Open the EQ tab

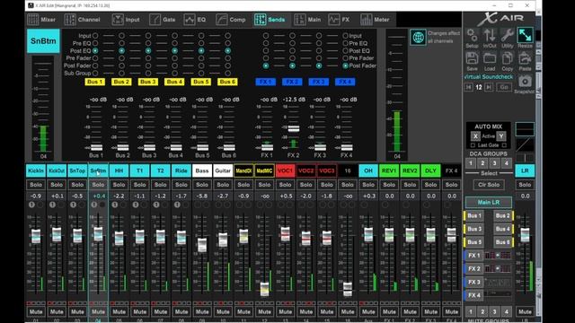[x=195, y=20]
